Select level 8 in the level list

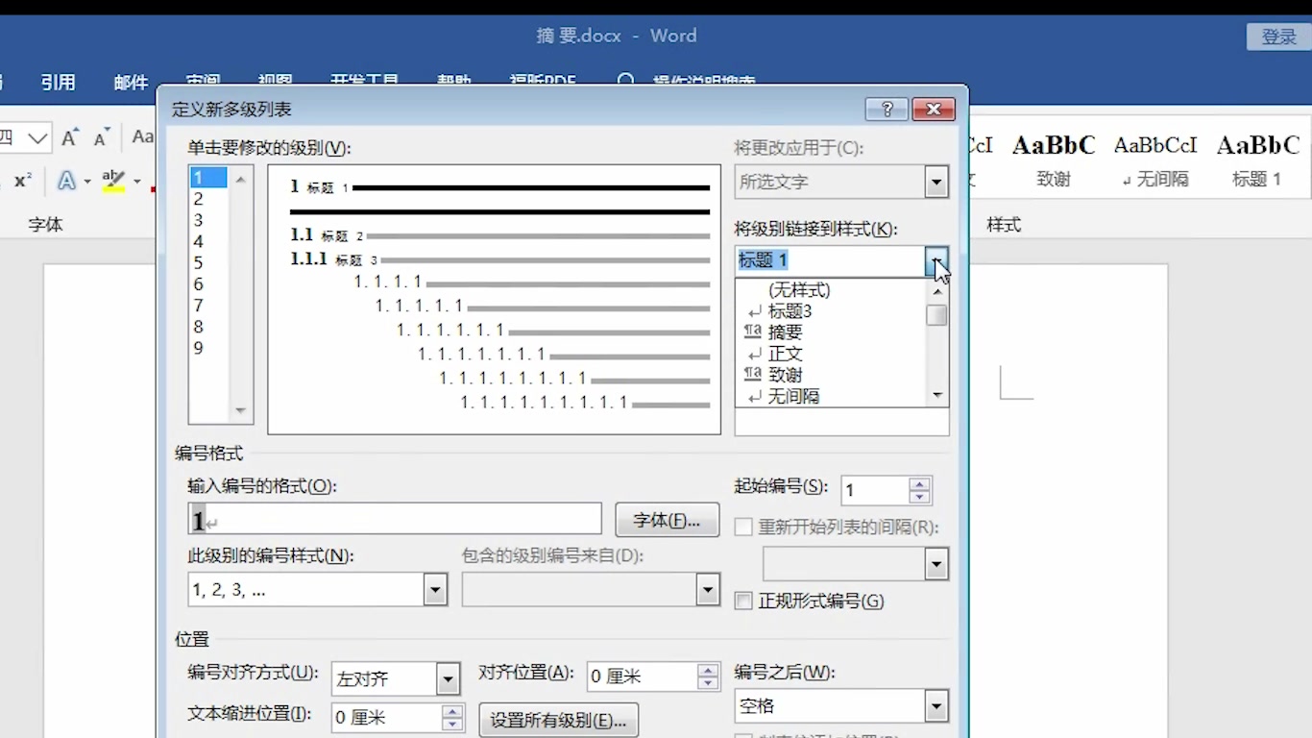[x=208, y=327]
